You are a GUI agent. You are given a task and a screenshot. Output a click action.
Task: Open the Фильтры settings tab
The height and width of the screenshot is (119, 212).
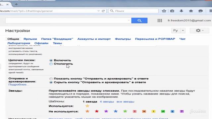(x=123, y=39)
